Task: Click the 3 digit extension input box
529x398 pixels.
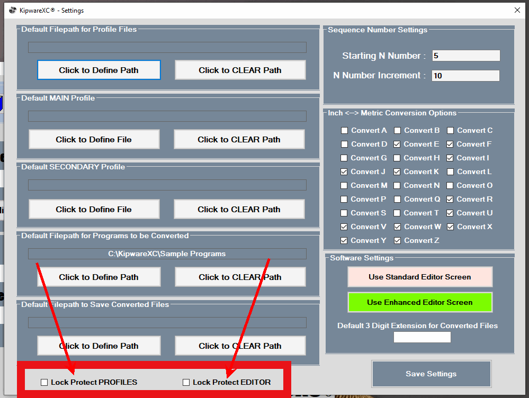Action: pos(422,337)
